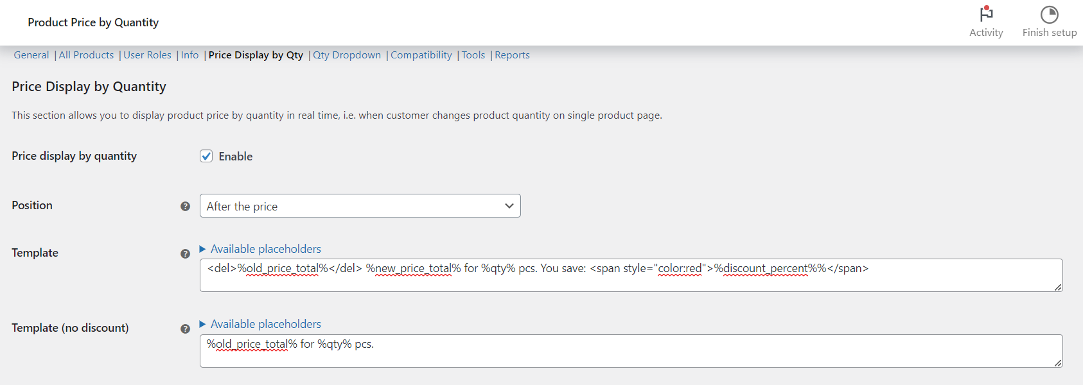
Task: Click the Product Price by Quantity title
Action: (93, 22)
